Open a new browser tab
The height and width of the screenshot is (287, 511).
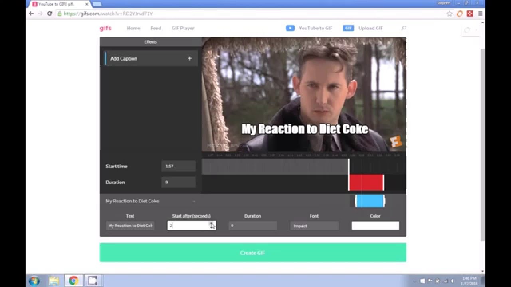click(x=97, y=4)
